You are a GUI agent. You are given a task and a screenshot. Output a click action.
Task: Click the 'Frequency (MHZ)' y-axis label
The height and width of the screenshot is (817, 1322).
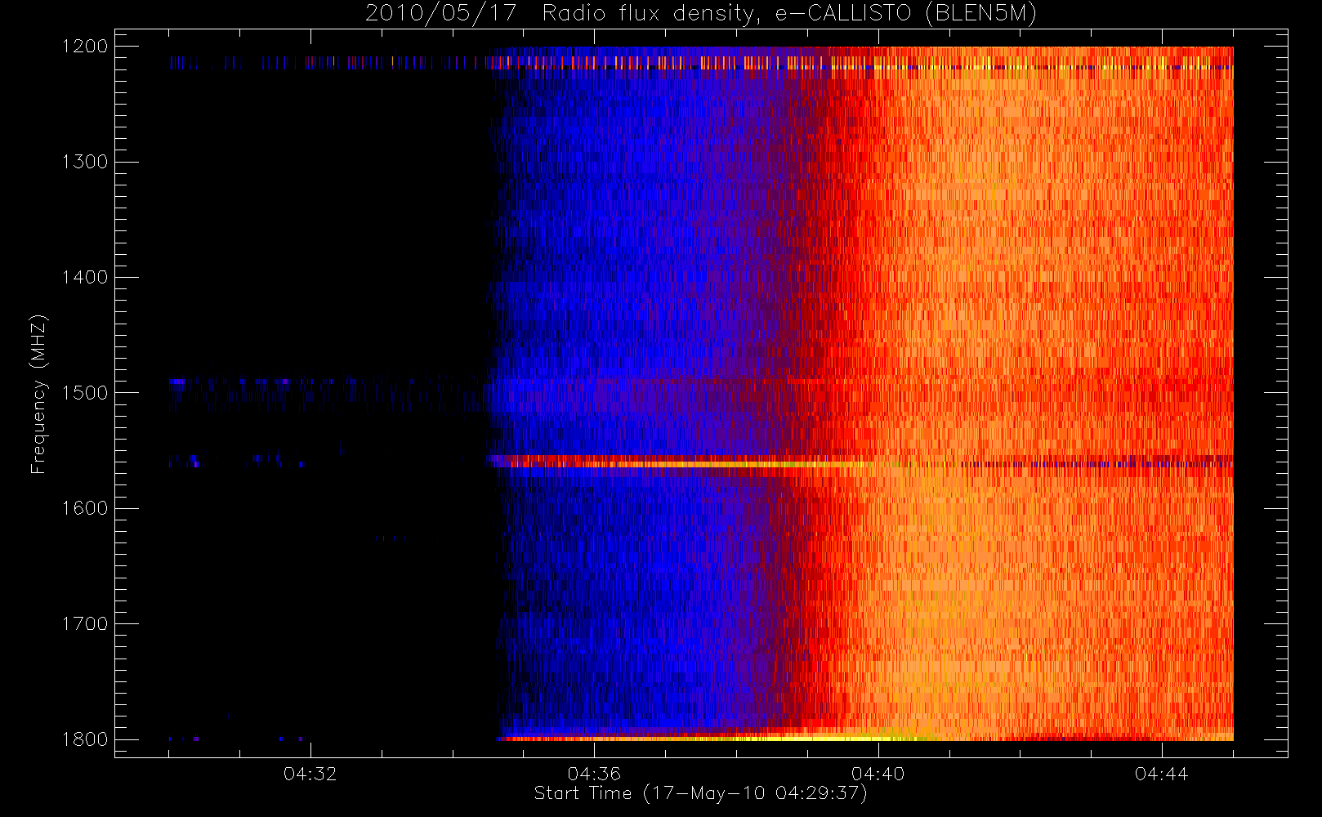(x=38, y=395)
